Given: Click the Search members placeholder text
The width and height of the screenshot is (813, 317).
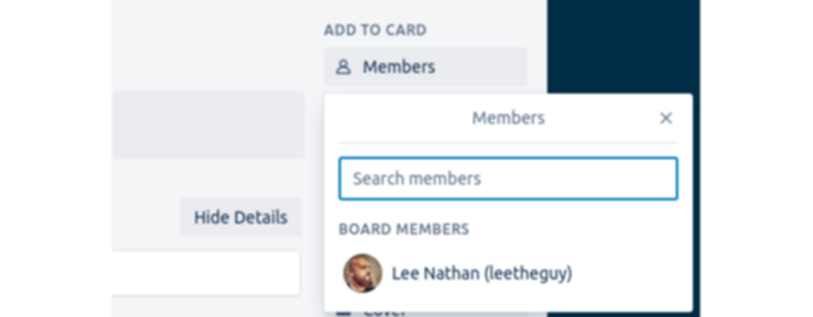Looking at the screenshot, I should [417, 179].
